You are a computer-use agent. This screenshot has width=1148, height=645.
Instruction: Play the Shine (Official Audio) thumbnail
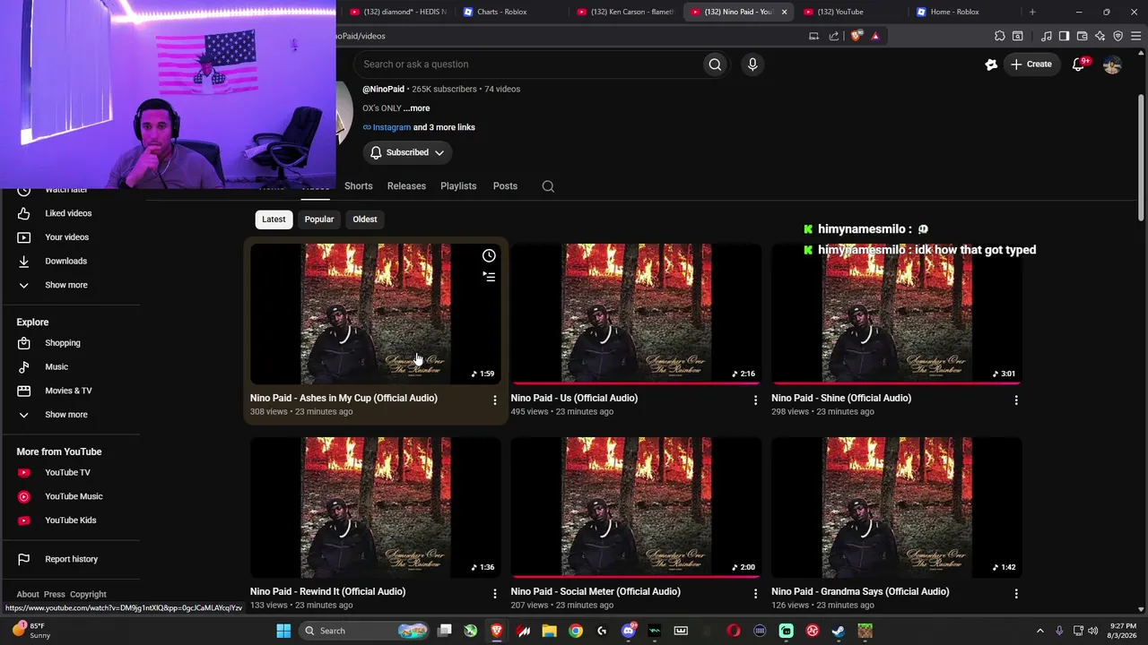point(897,314)
